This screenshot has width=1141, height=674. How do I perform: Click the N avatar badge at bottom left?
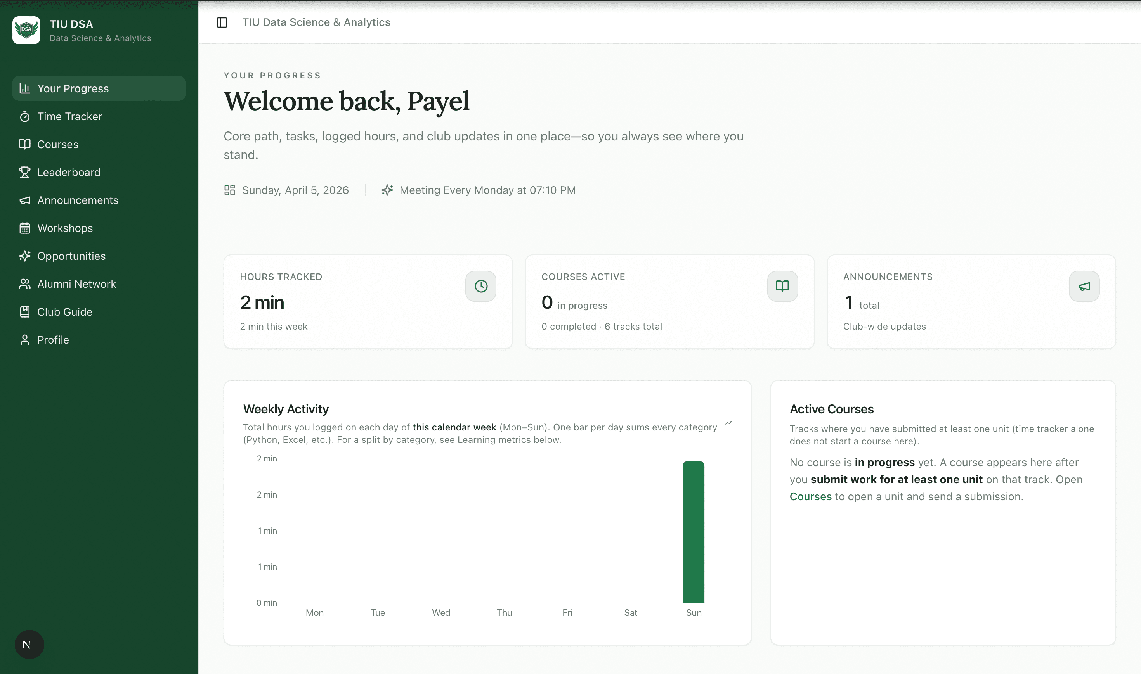(x=29, y=644)
